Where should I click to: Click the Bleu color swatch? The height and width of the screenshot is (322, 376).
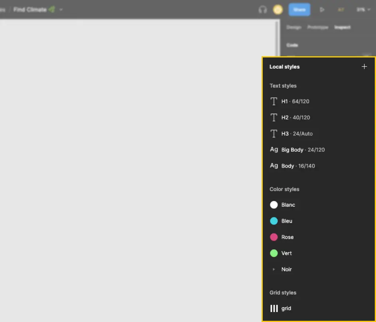pyautogui.click(x=274, y=221)
